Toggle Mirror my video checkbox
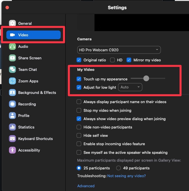 coord(129,60)
